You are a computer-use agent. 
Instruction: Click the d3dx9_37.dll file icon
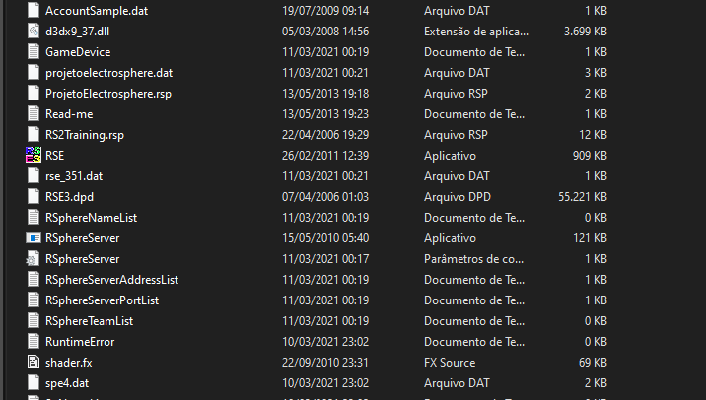(34, 32)
